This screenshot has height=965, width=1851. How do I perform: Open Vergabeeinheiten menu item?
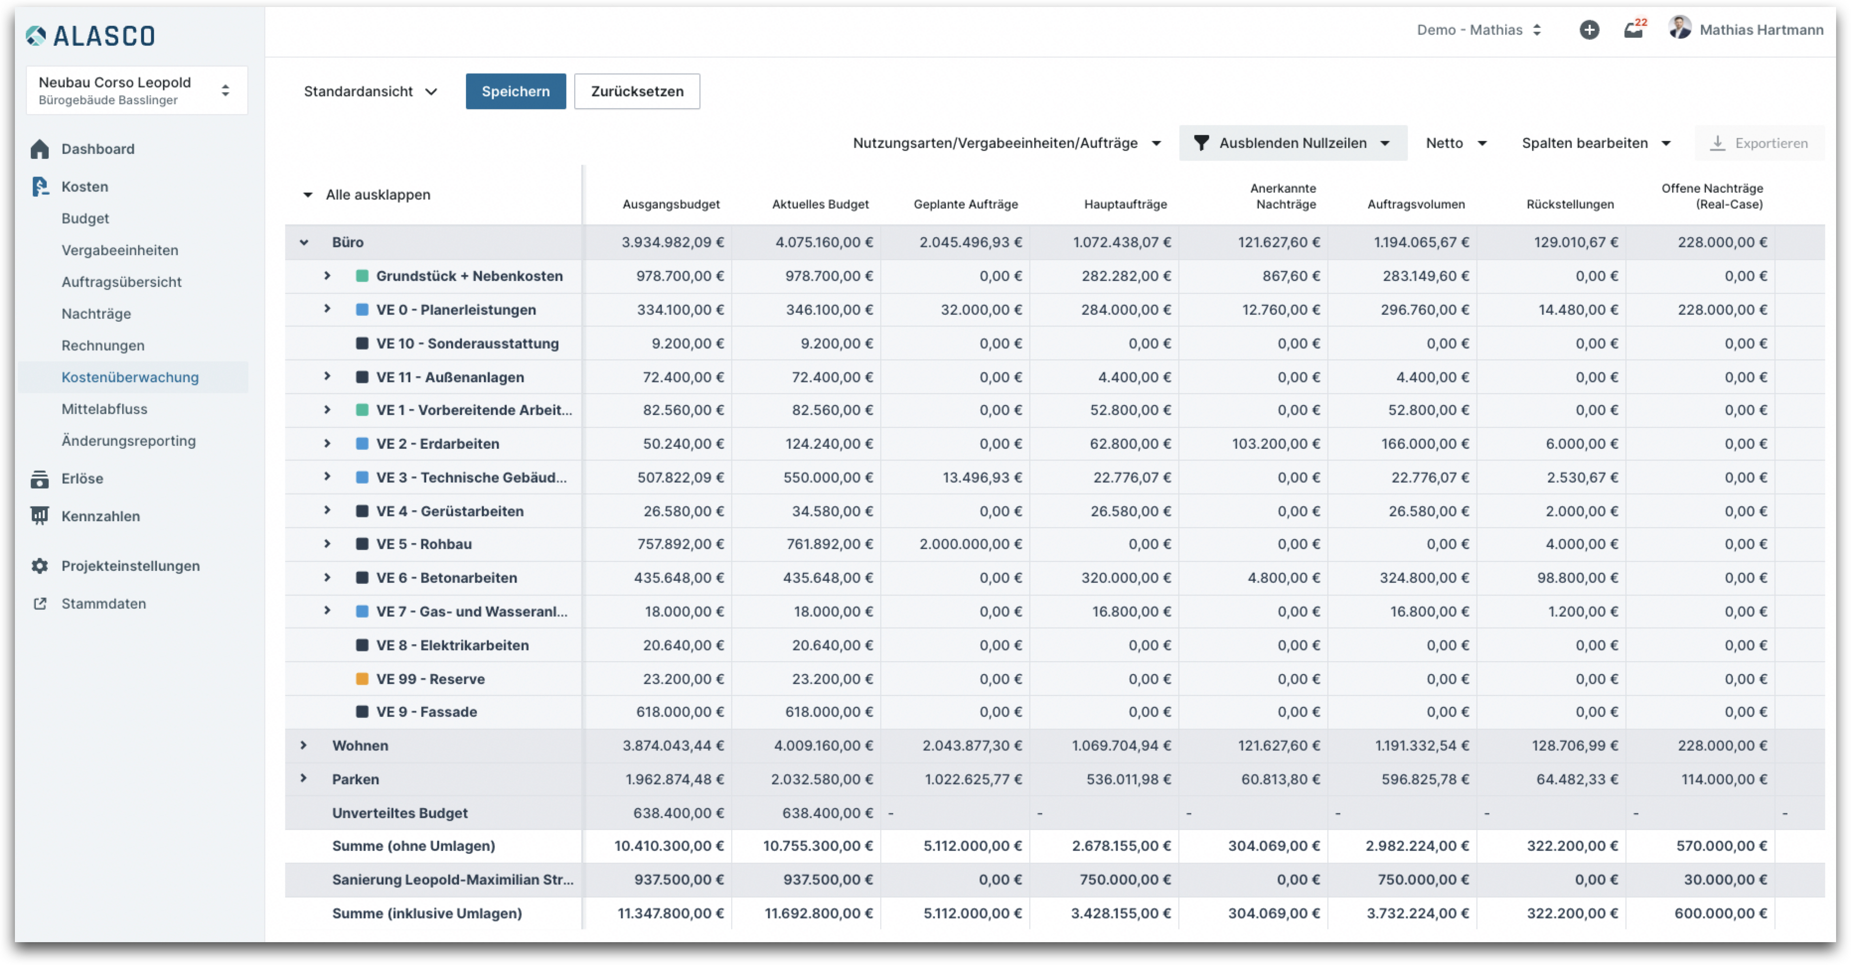pyautogui.click(x=120, y=250)
